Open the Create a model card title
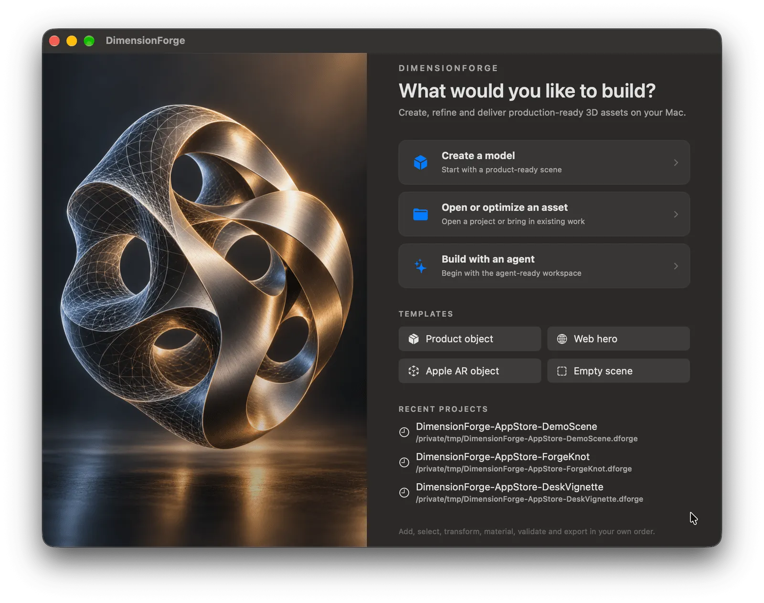Screen dimensions: 764x603 (x=478, y=156)
